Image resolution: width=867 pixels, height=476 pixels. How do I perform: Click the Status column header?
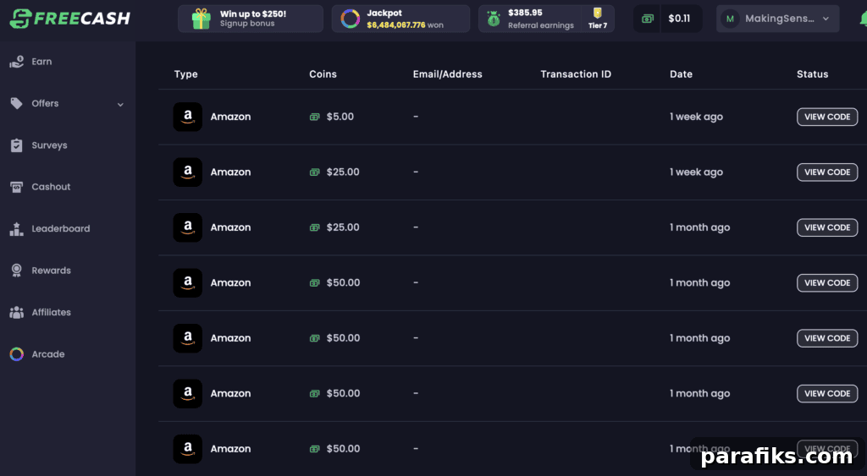click(x=812, y=74)
